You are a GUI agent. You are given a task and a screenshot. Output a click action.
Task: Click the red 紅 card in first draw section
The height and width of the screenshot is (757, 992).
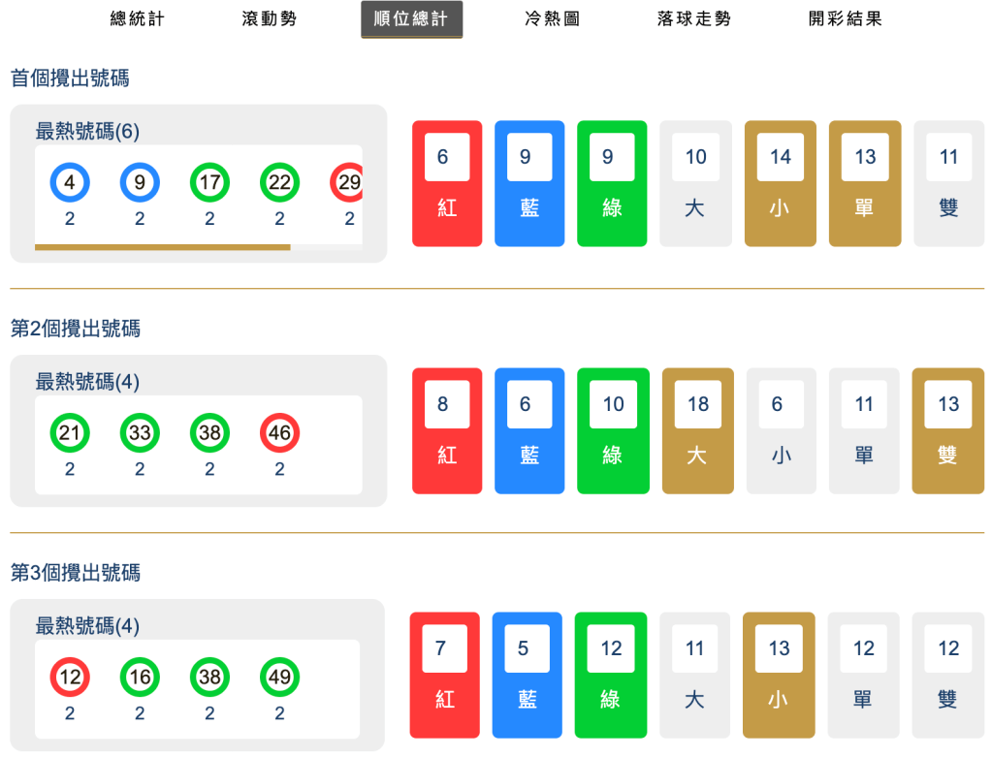pos(446,183)
